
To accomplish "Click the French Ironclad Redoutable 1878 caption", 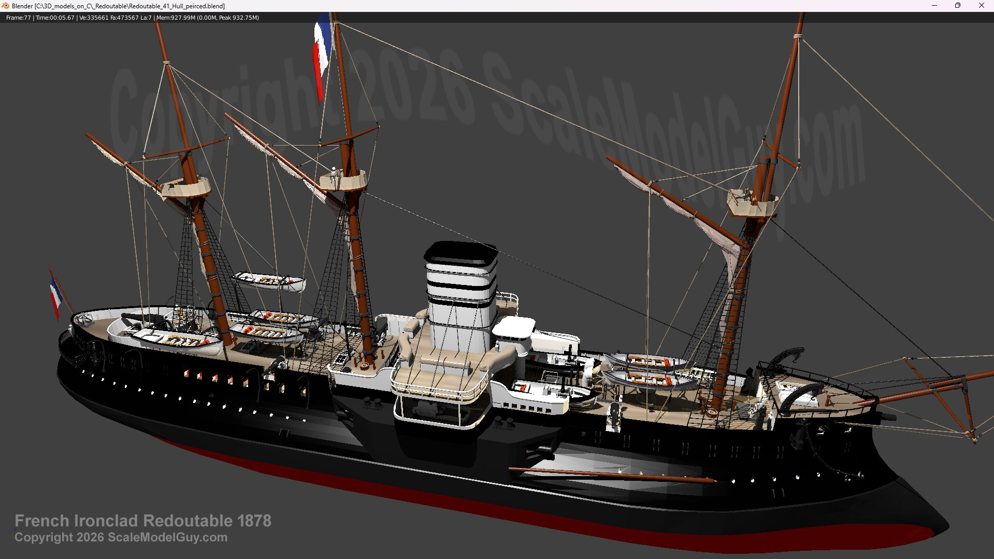I will tap(143, 521).
